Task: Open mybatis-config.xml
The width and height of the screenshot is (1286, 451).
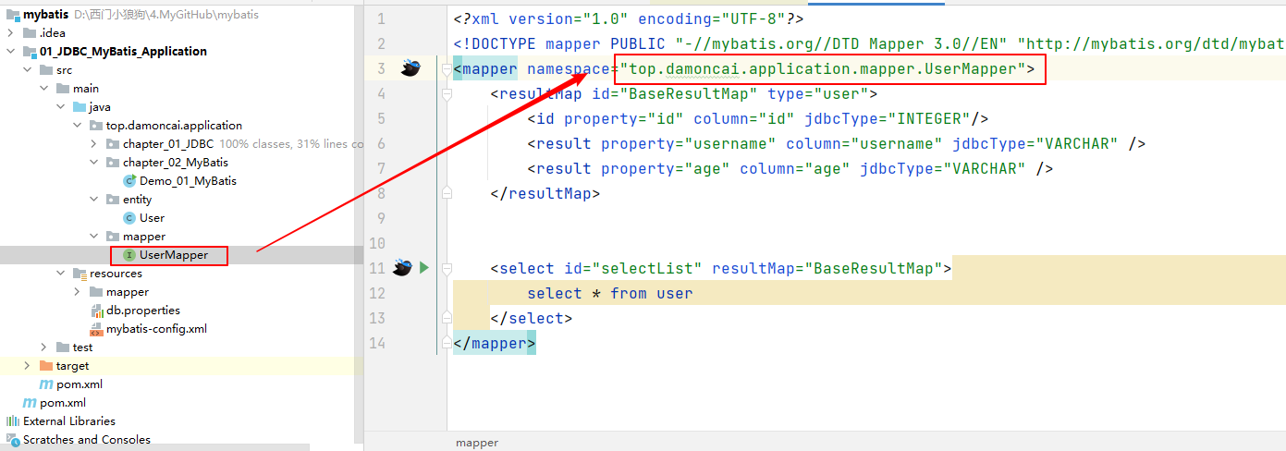Action: 156,329
